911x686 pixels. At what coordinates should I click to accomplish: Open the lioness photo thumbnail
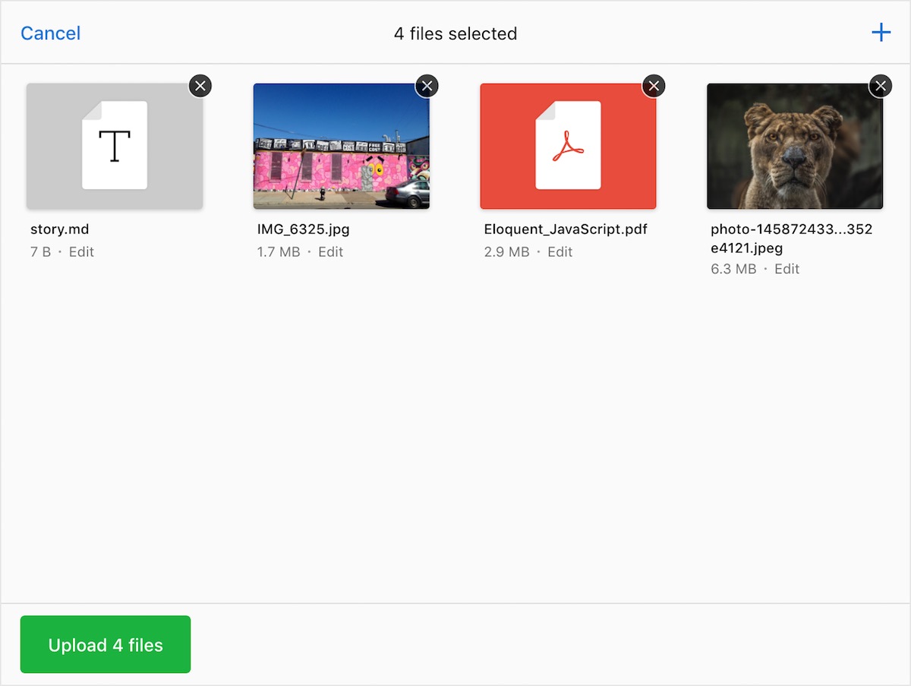[795, 146]
